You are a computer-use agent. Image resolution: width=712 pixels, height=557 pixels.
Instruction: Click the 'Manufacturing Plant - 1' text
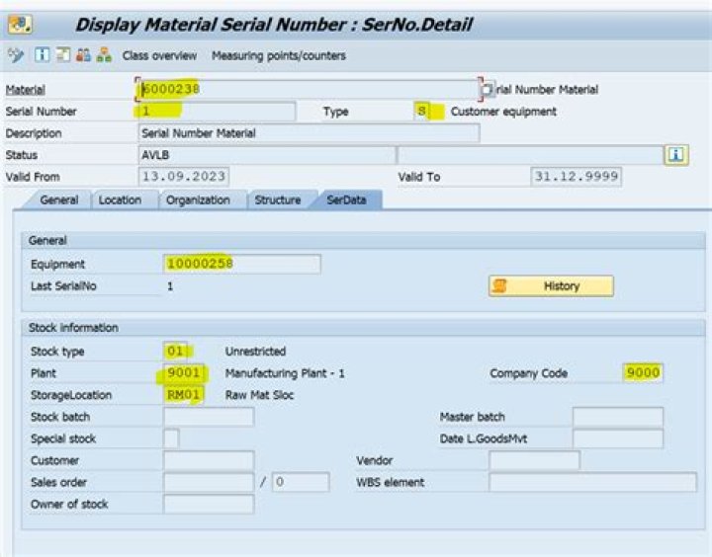pyautogui.click(x=285, y=373)
